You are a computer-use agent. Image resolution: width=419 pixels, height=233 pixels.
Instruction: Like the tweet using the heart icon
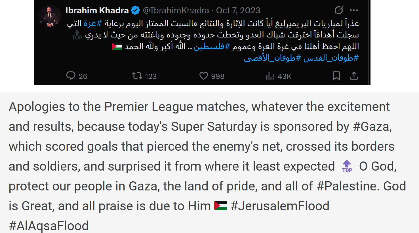[203, 76]
